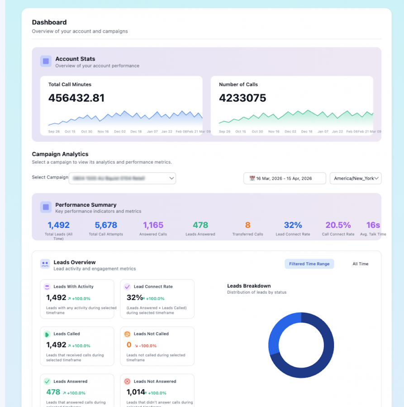Screen dimensions: 404x407
Task: Click the Select Campaign dropdown chevron
Action: click(x=171, y=178)
